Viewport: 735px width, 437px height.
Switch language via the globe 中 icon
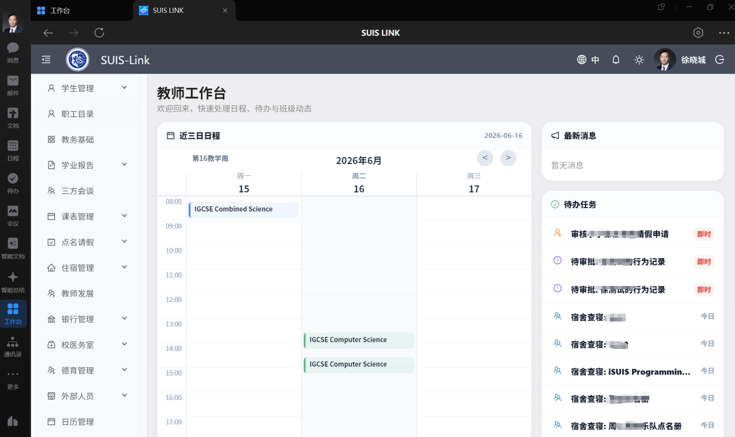coord(588,60)
